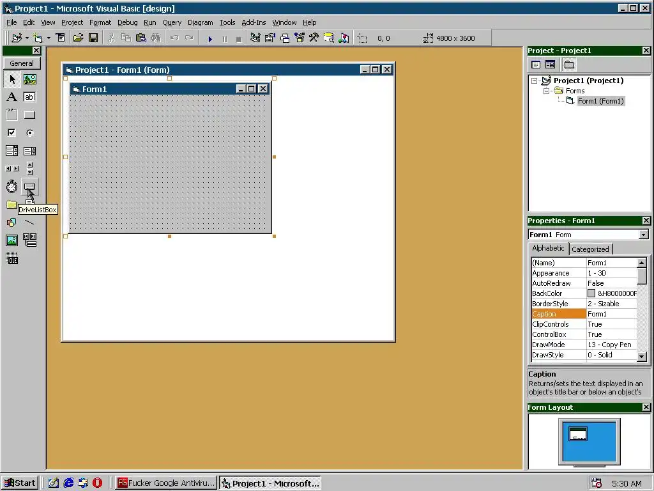Click the General tab in toolbox
This screenshot has height=491, width=654.
pyautogui.click(x=22, y=63)
